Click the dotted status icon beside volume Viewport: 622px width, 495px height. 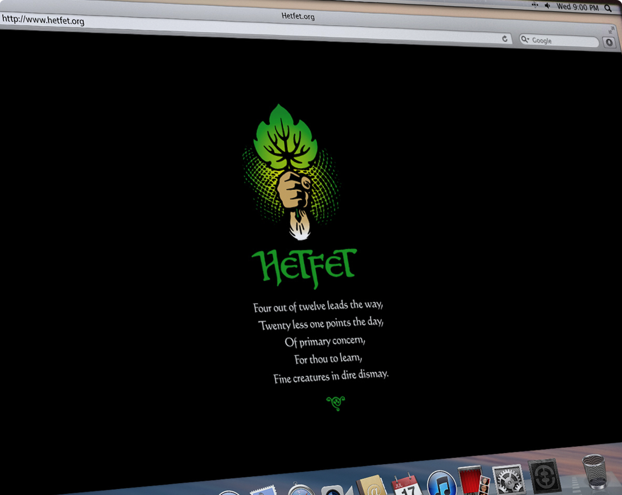[x=535, y=5]
